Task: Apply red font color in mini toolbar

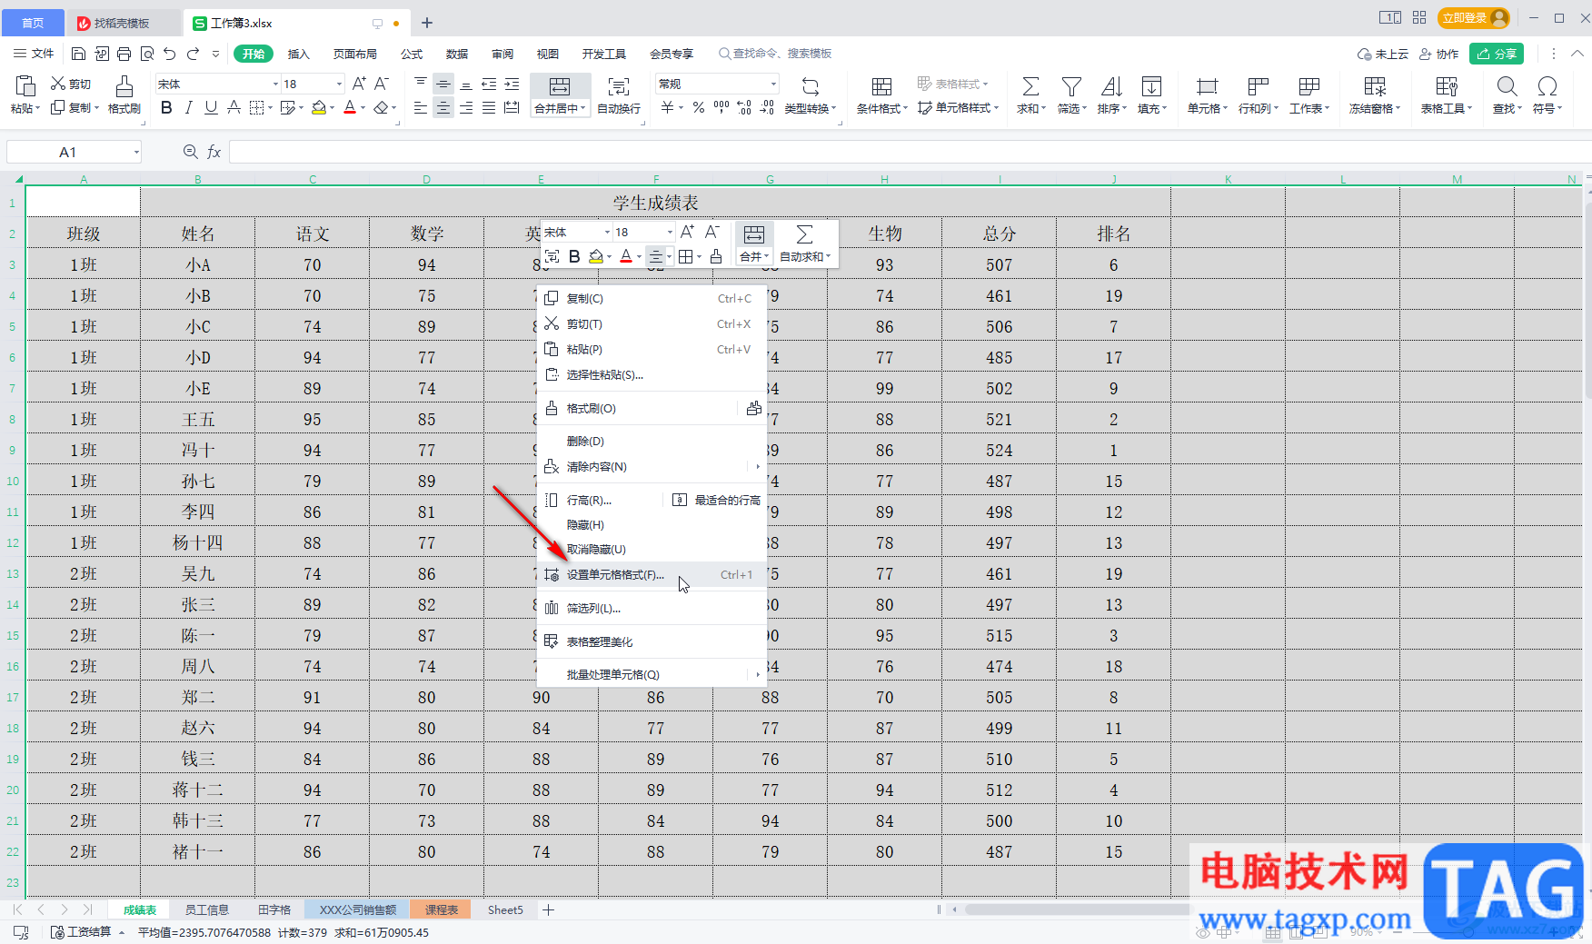Action: pyautogui.click(x=626, y=256)
